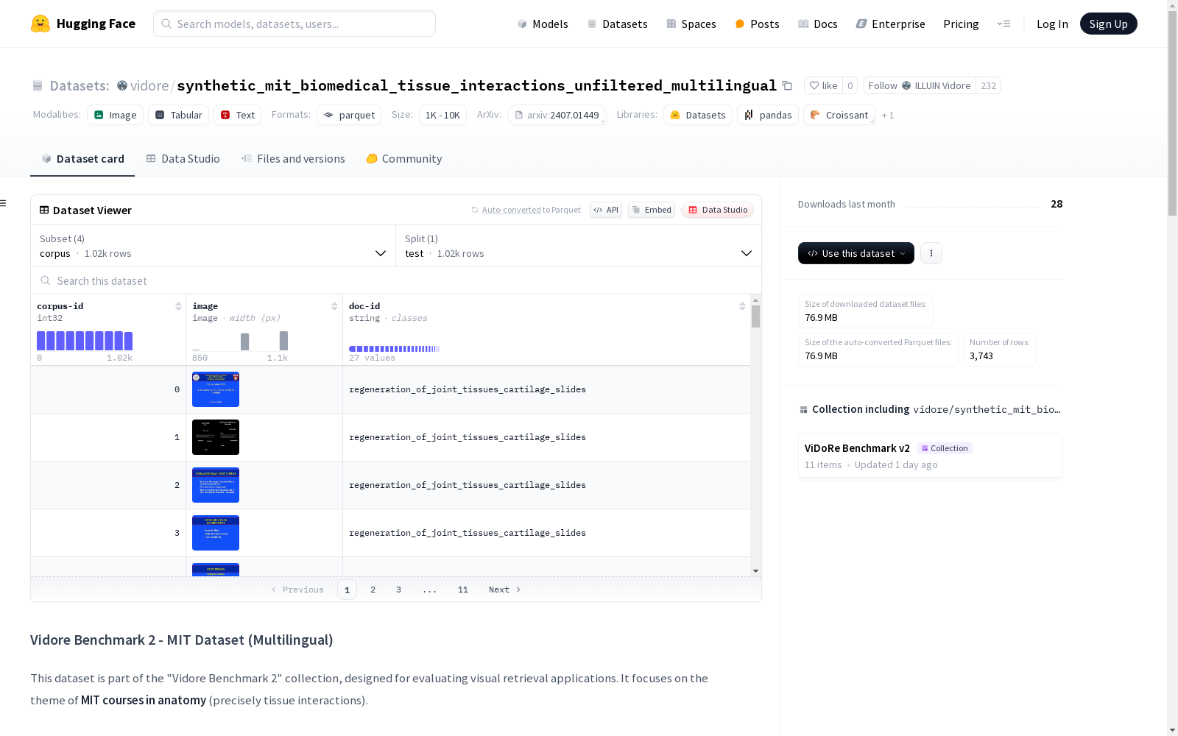The height and width of the screenshot is (736, 1178).
Task: Click the Embed button
Action: [652, 210]
